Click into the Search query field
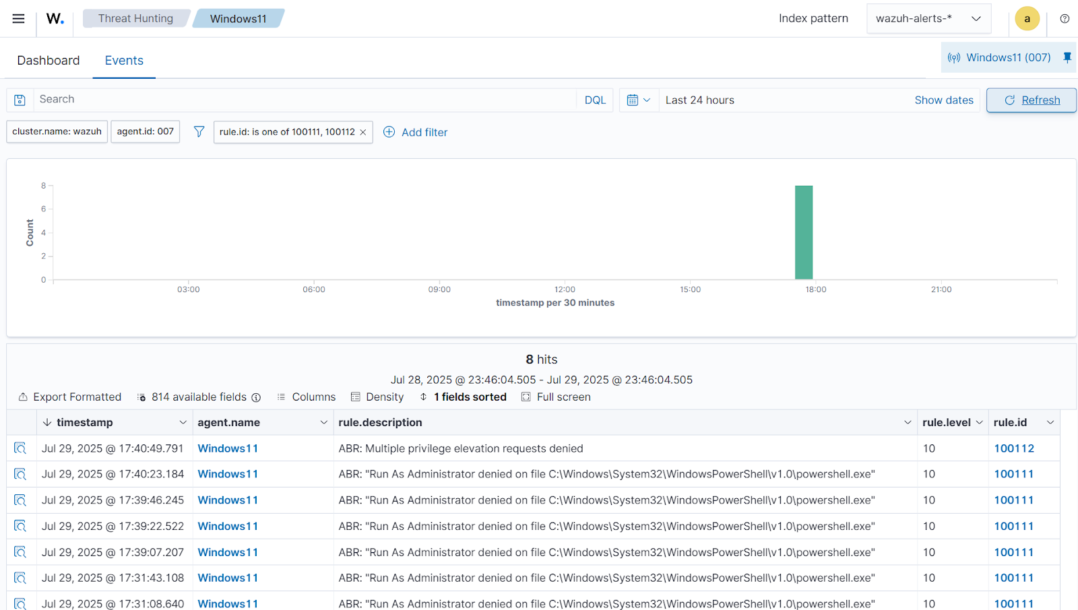Viewport: 1078px width, 610px height. (303, 100)
